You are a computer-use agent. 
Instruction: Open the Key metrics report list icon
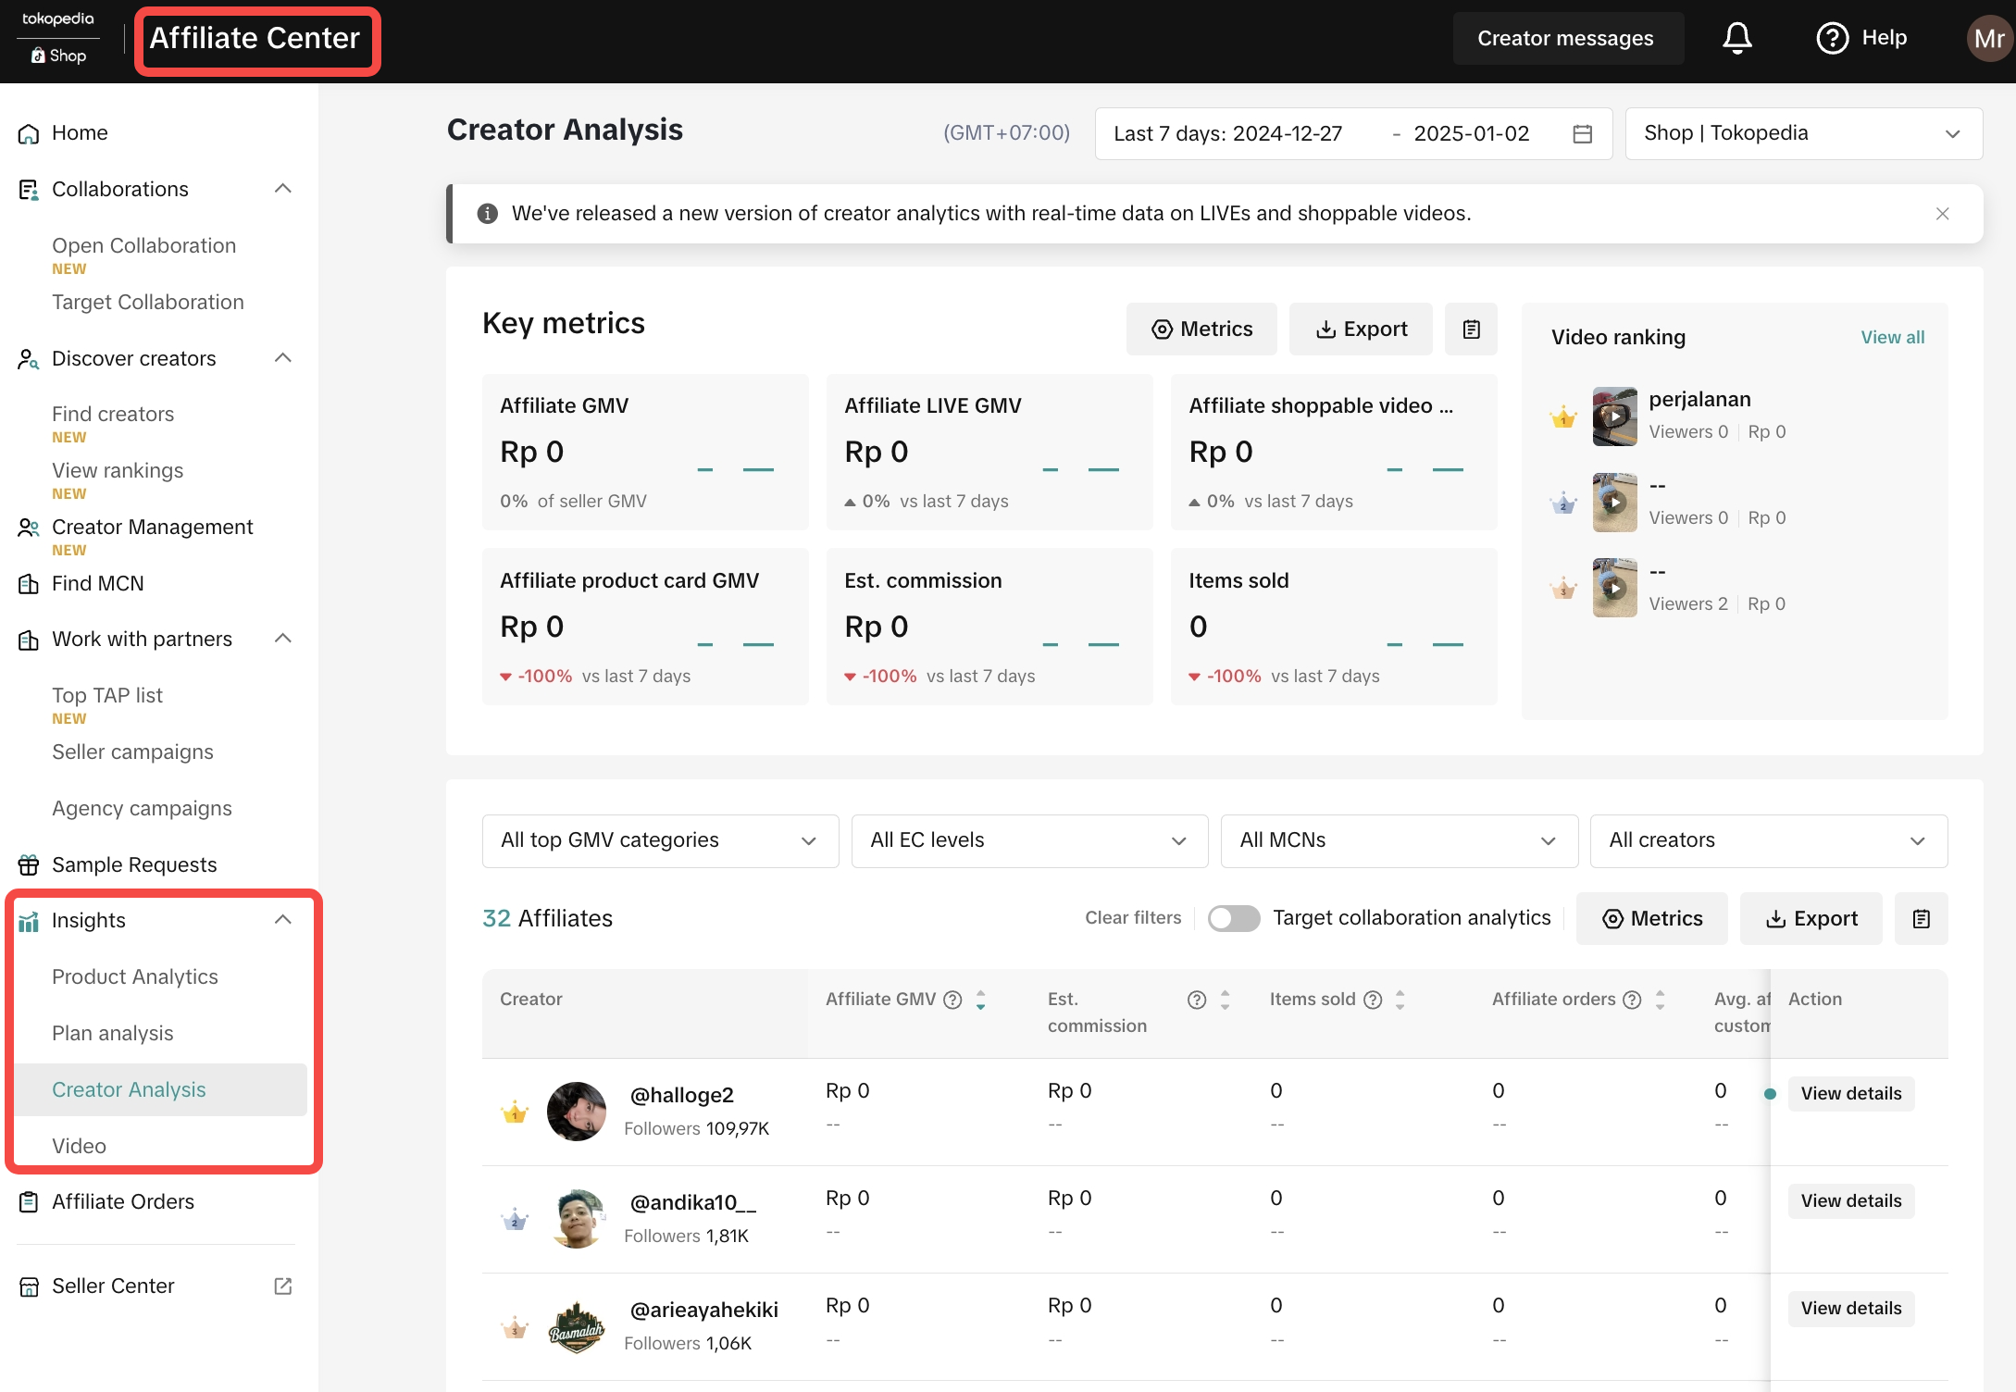1471,329
